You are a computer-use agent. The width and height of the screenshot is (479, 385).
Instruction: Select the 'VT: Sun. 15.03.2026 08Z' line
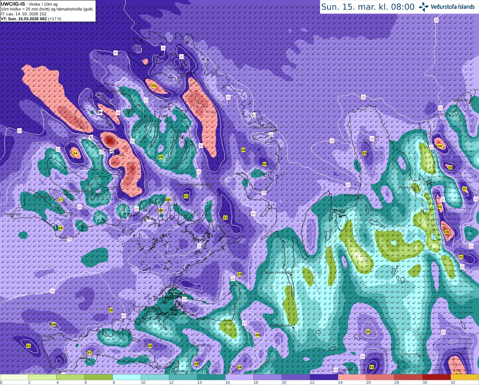(x=24, y=19)
